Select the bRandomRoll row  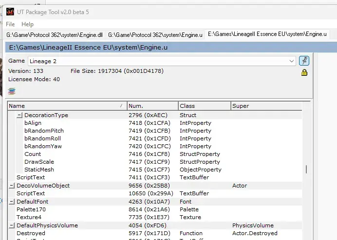coord(155,138)
